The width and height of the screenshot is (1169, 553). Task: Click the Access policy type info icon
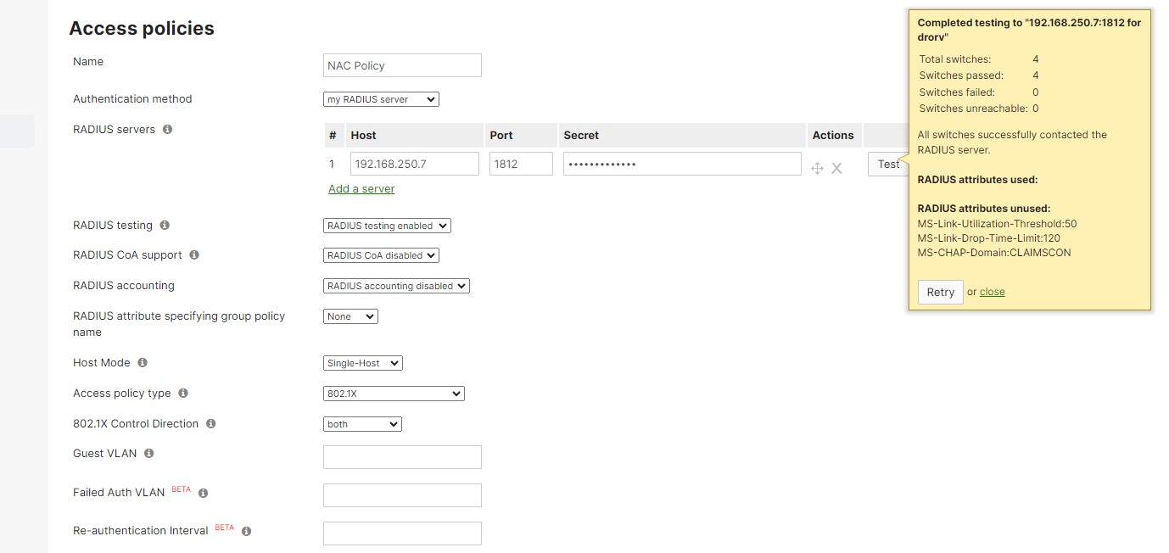(183, 393)
